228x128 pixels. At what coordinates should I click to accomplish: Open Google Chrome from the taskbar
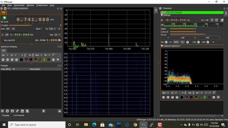[135, 125]
